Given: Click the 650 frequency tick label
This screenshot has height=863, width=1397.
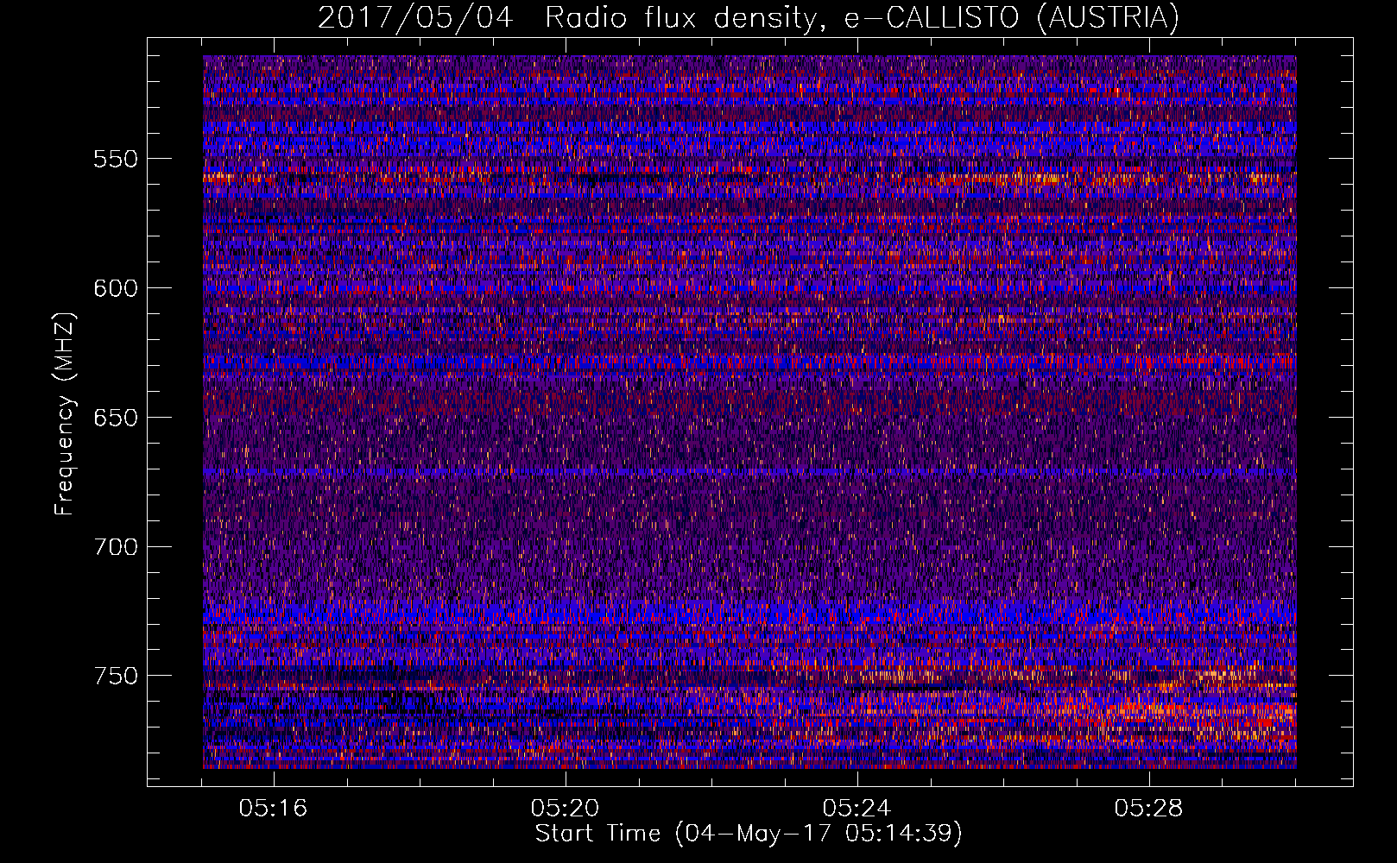Looking at the screenshot, I should click(x=116, y=418).
